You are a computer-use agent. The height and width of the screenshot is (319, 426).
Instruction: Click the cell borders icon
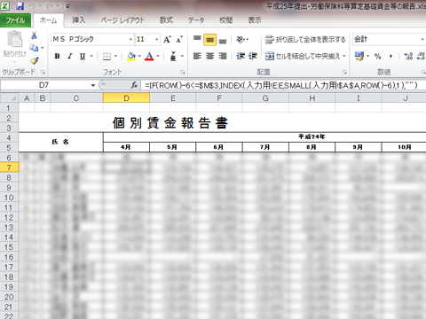tap(106, 56)
